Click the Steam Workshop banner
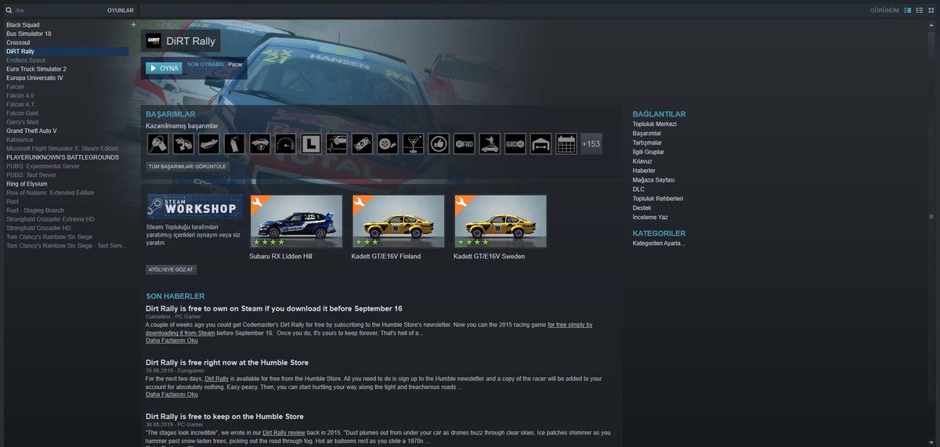This screenshot has height=447, width=940. click(x=194, y=206)
